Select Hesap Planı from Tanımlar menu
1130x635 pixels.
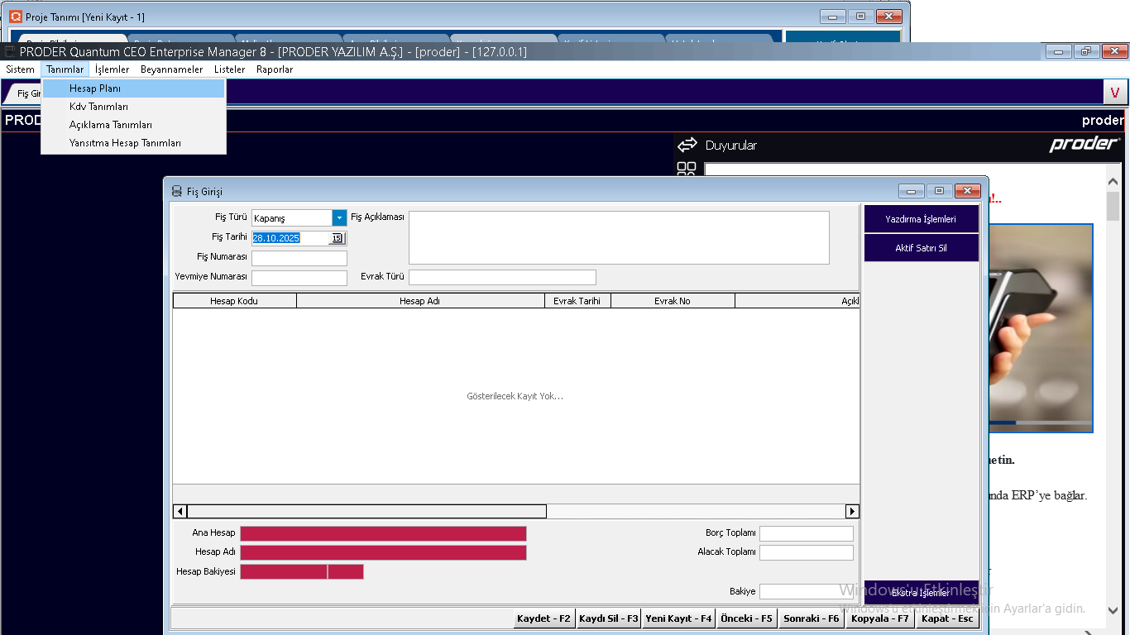95,88
